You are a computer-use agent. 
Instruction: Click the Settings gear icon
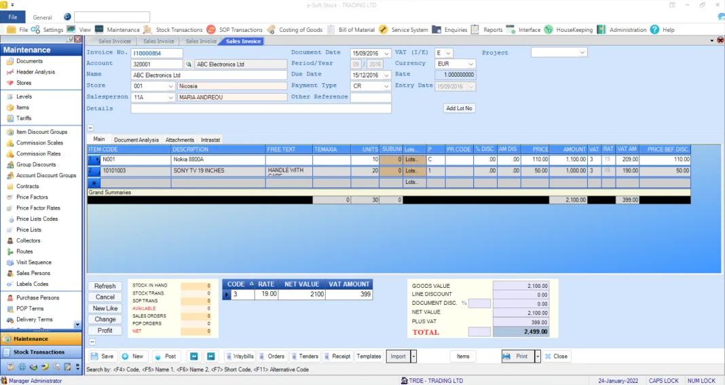35,30
